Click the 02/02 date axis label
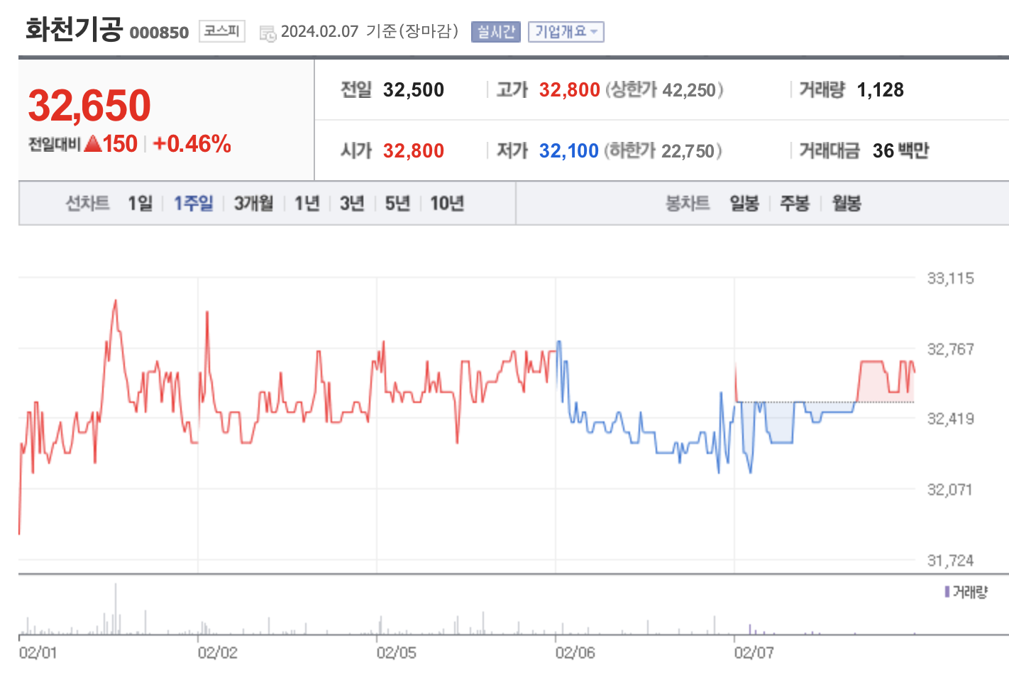1009x681 pixels. coord(217,653)
